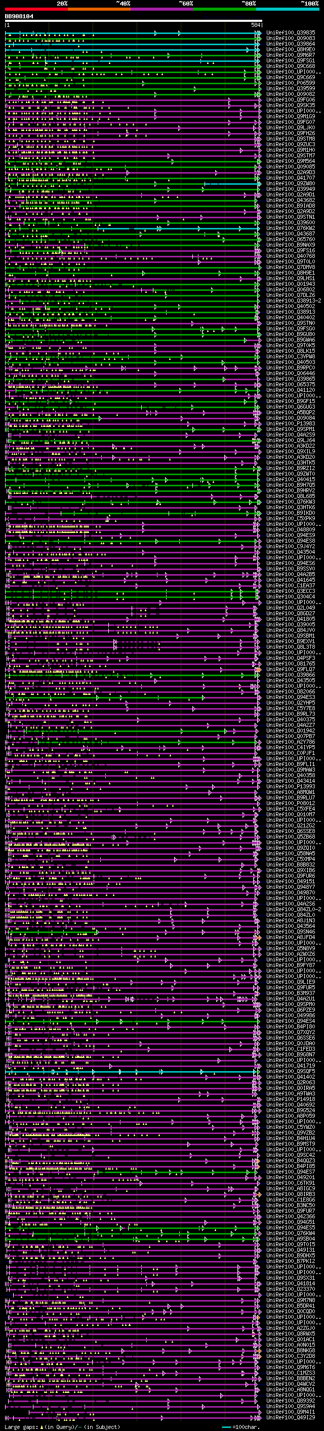The width and height of the screenshot is (324, 1431).
Task: Click the UniRef100_Q09082 label
Action: pyautogui.click(x=291, y=94)
